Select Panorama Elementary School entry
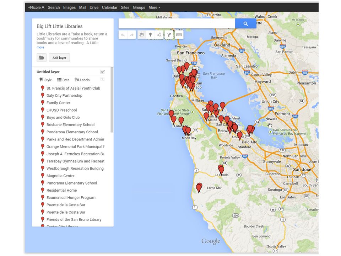 72,183
